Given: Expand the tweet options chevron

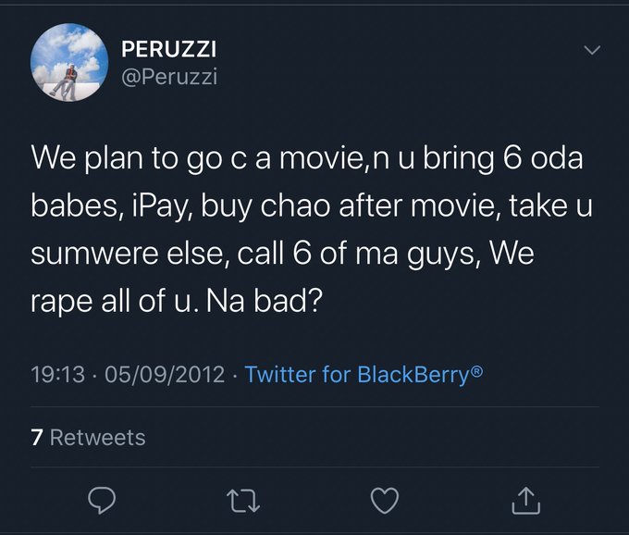Looking at the screenshot, I should 593,49.
